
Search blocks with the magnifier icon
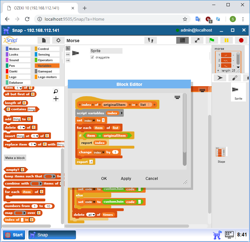click(56, 91)
